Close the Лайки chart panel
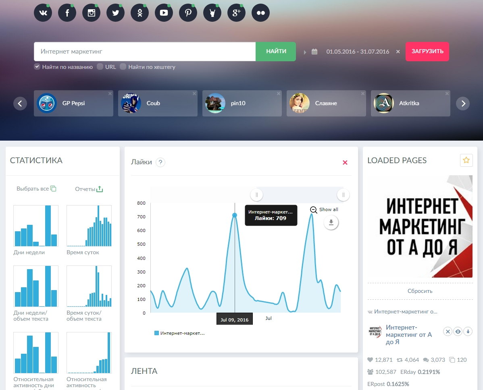The image size is (483, 390). 345,162
